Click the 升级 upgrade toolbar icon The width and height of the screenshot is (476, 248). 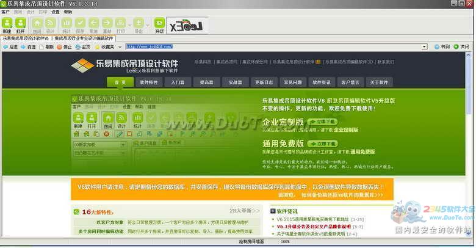(159, 26)
